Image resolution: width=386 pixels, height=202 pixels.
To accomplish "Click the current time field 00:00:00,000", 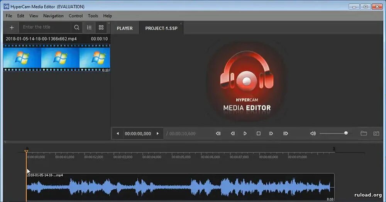I will coord(138,134).
